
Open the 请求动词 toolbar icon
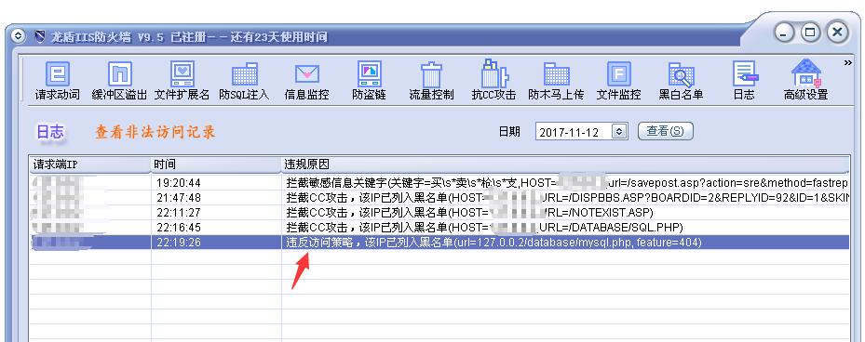tap(58, 81)
